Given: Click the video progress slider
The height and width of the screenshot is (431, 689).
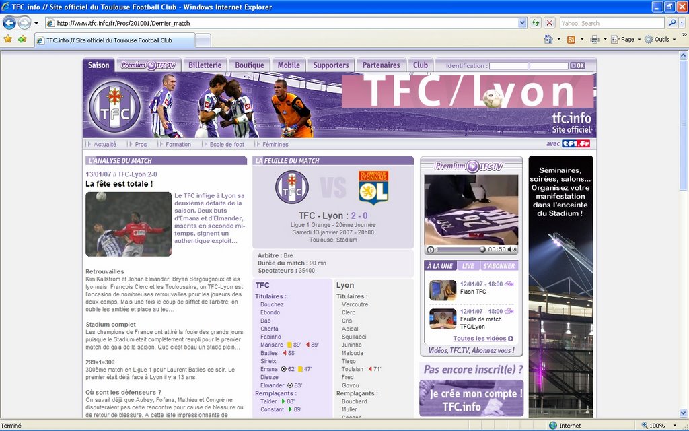Looking at the screenshot, I should [461, 249].
